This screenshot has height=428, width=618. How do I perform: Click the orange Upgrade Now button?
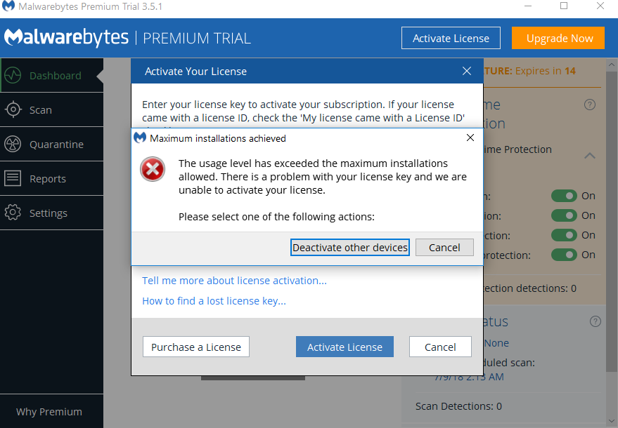click(558, 38)
